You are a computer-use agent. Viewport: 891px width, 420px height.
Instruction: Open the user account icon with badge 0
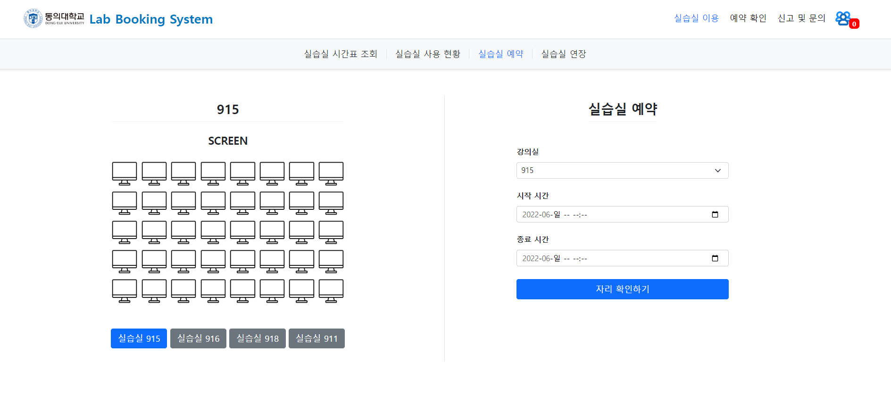(x=844, y=18)
